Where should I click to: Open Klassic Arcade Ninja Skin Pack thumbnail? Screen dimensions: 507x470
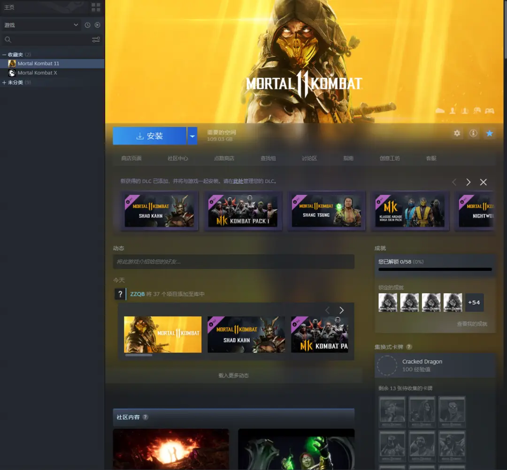(410, 211)
